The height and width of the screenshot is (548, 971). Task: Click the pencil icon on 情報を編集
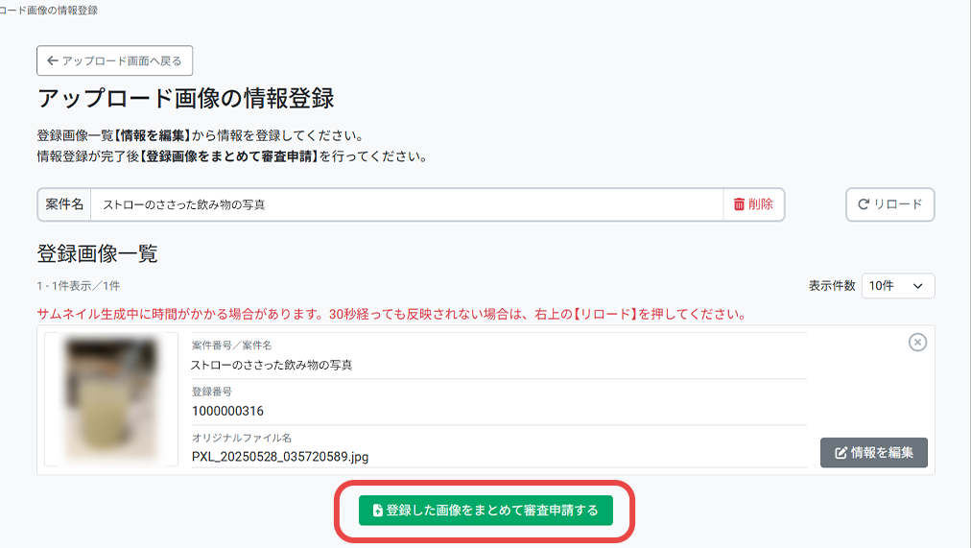pos(841,453)
